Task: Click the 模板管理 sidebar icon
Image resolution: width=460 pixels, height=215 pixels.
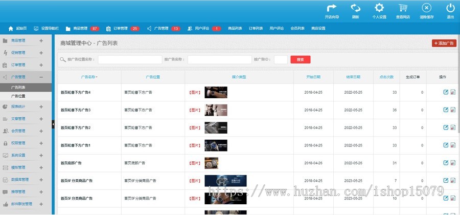Action: 5,168
